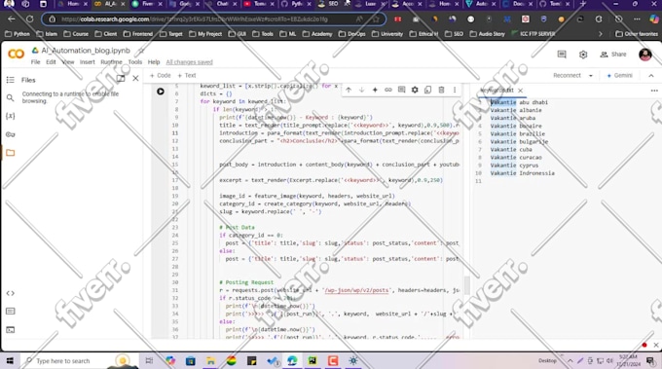Open Windows Start menu

click(x=10, y=361)
